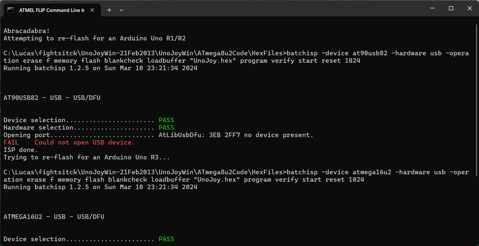The height and width of the screenshot is (246, 479).
Task: Click the 'Opening port' label
Action: coord(27,135)
